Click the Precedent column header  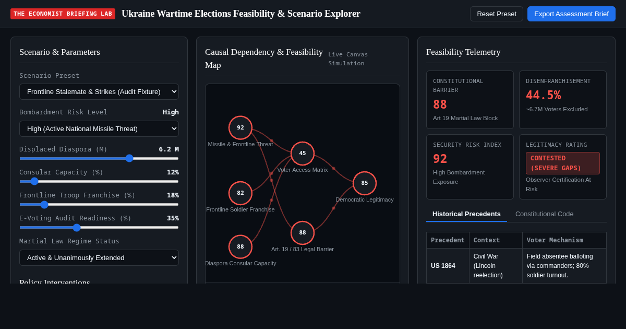click(x=448, y=240)
